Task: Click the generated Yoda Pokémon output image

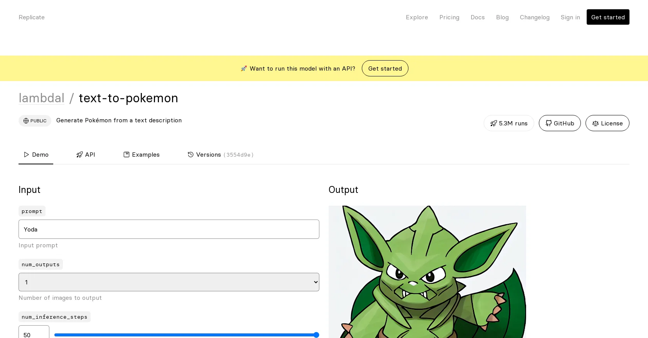Action: (x=427, y=272)
